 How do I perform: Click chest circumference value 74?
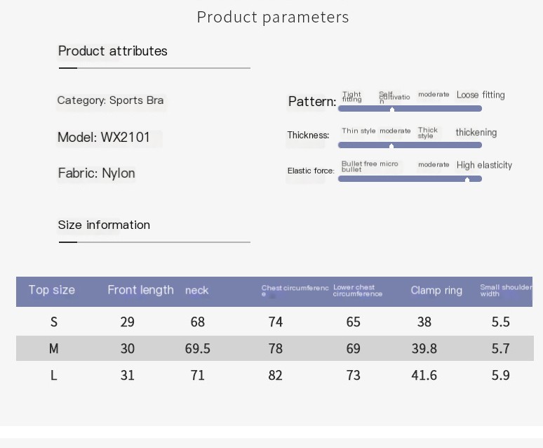point(276,322)
